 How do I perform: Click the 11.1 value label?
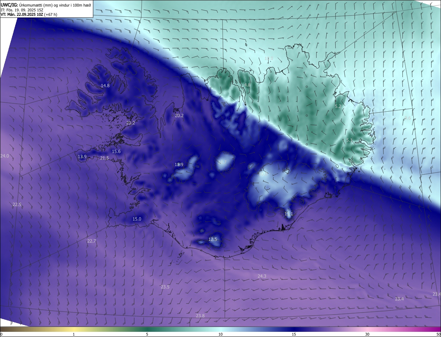click(289, 214)
